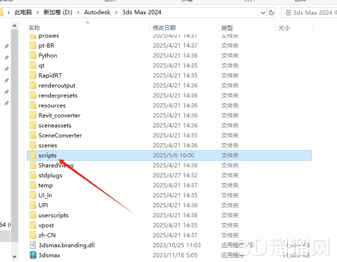Select the renderpresets folder
The height and width of the screenshot is (262, 337).
pyautogui.click(x=58, y=96)
